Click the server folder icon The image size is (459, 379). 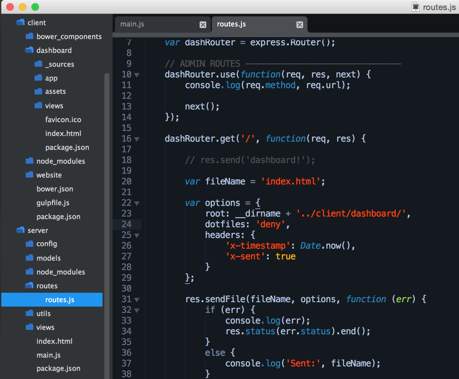coord(20,230)
